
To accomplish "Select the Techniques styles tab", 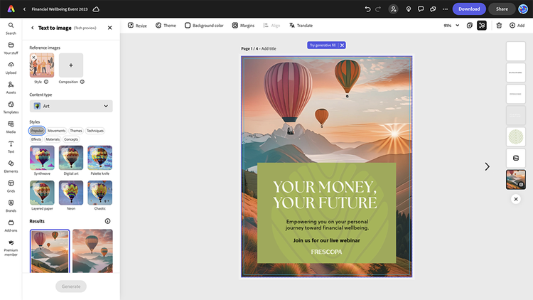I will tap(95, 131).
